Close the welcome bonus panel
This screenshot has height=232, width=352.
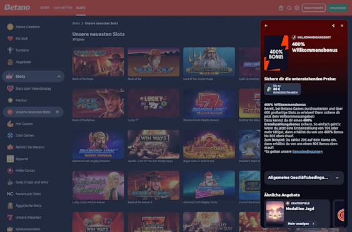(x=342, y=26)
